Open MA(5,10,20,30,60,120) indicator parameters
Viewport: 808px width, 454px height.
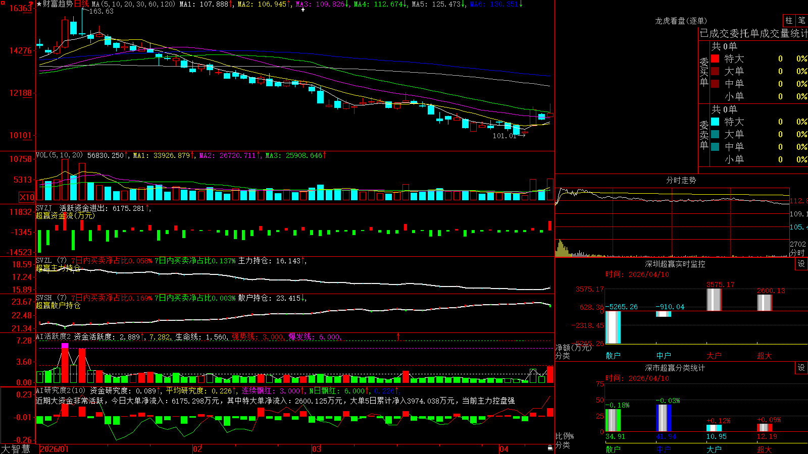133,4
